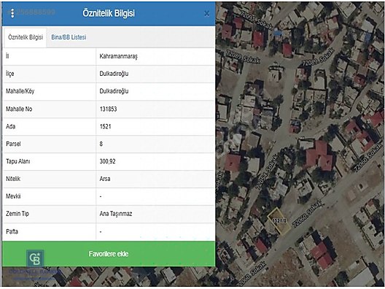This screenshot has width=385, height=289.
Task: Click the Tapu Alanı value 300,92
Action: click(x=107, y=161)
